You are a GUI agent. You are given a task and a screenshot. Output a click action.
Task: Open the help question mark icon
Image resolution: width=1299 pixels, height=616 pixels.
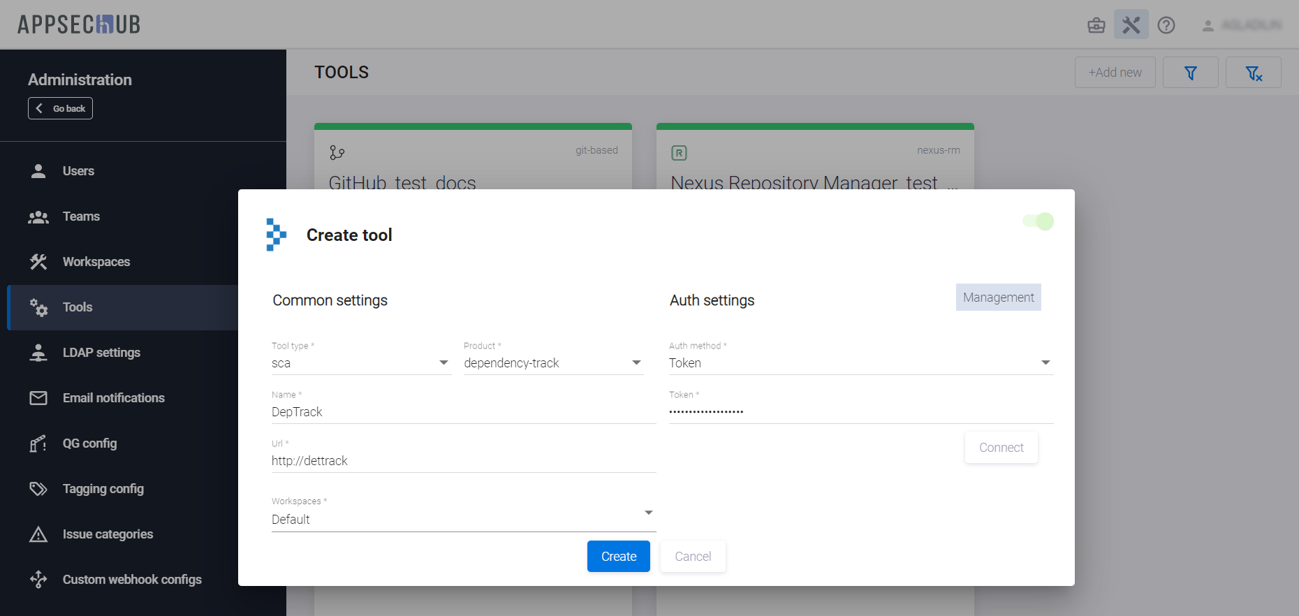click(1166, 25)
